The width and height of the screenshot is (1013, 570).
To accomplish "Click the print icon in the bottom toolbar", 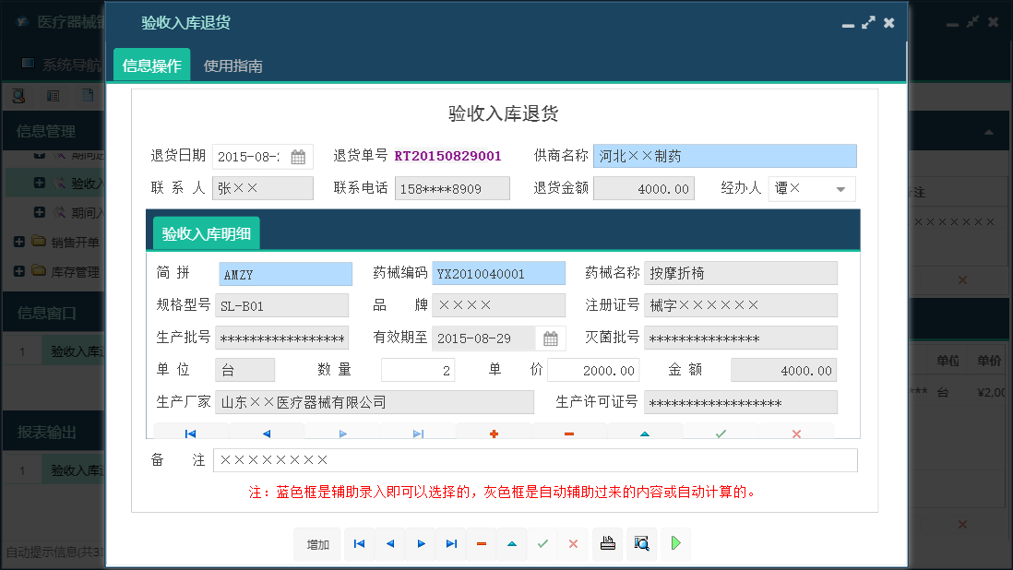I will point(607,544).
